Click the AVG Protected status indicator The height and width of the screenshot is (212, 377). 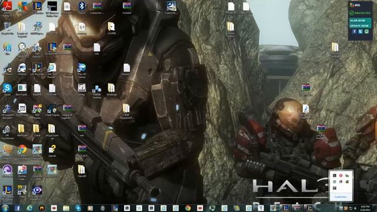360,13
